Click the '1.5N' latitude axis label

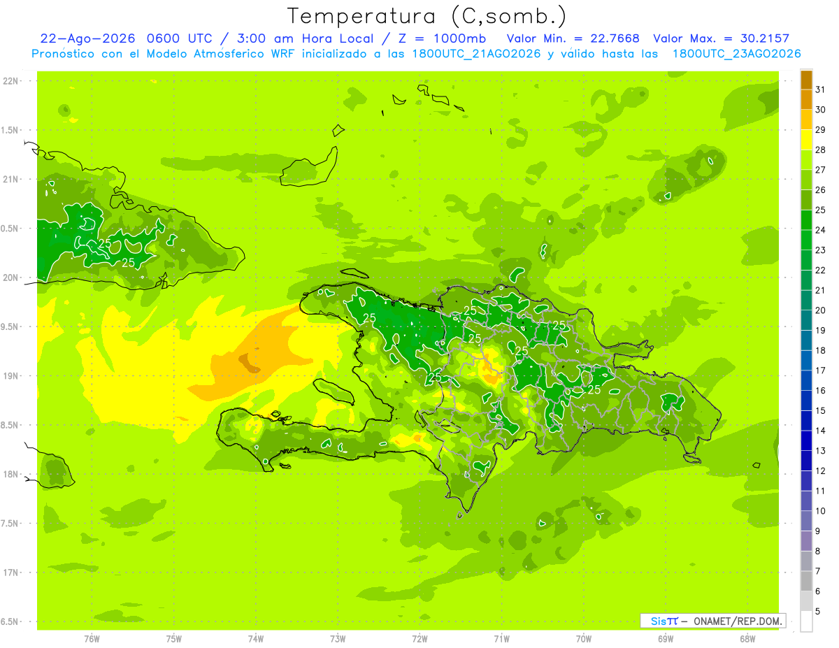(x=10, y=130)
